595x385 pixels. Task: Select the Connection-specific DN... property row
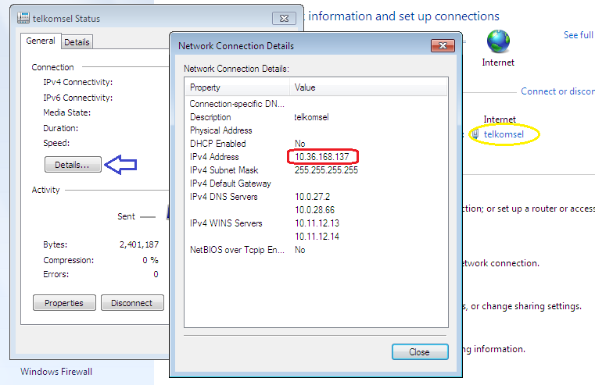(x=316, y=104)
